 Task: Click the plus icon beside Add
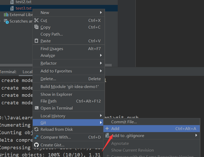[107, 128]
